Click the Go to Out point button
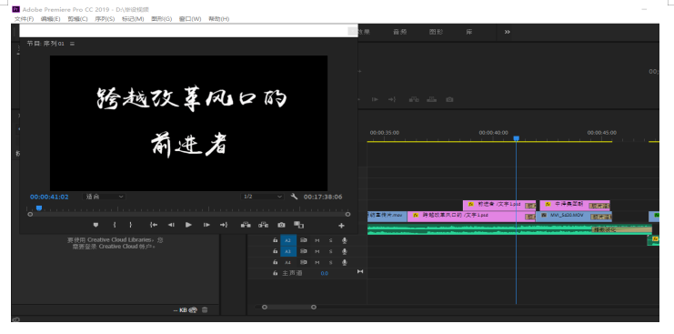The image size is (674, 334). click(224, 225)
